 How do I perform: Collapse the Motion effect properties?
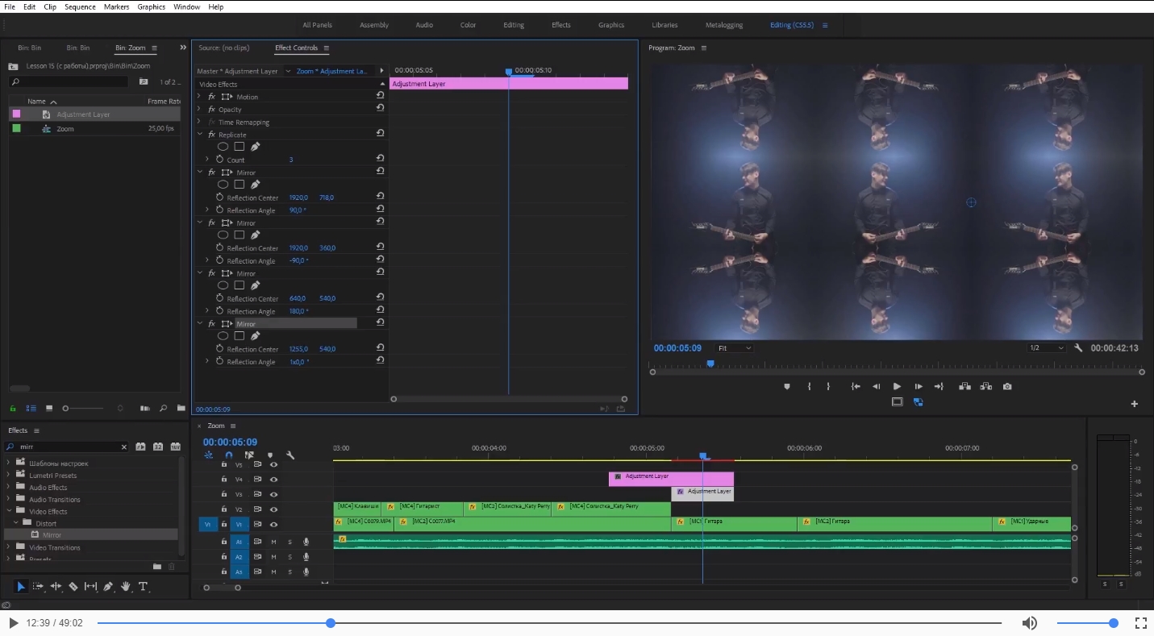(199, 97)
